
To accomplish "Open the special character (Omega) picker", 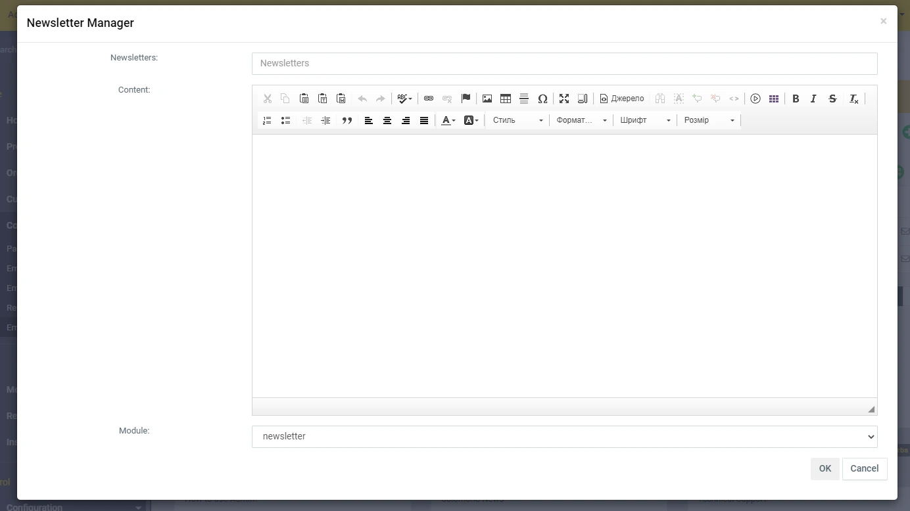I will (x=542, y=99).
